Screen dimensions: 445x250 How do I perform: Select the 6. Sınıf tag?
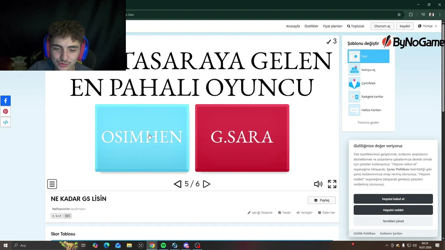(57, 216)
